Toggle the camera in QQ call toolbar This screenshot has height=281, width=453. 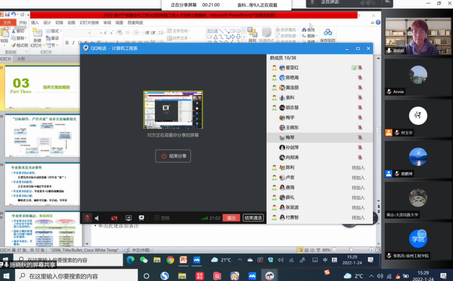click(x=114, y=218)
